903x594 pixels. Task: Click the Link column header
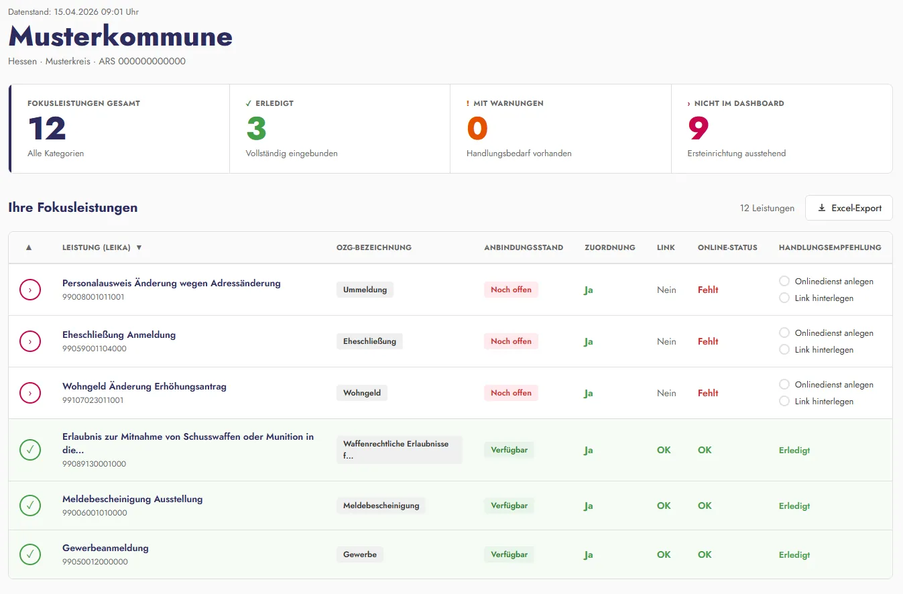click(666, 247)
